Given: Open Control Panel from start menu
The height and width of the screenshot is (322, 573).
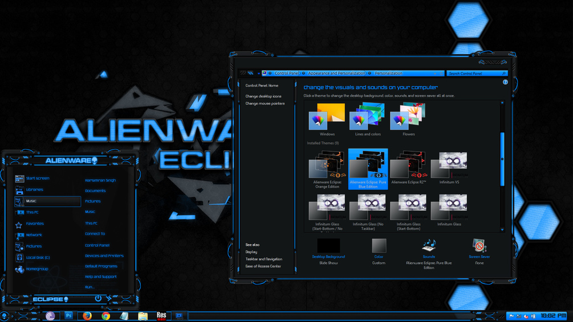Looking at the screenshot, I should click(97, 245).
